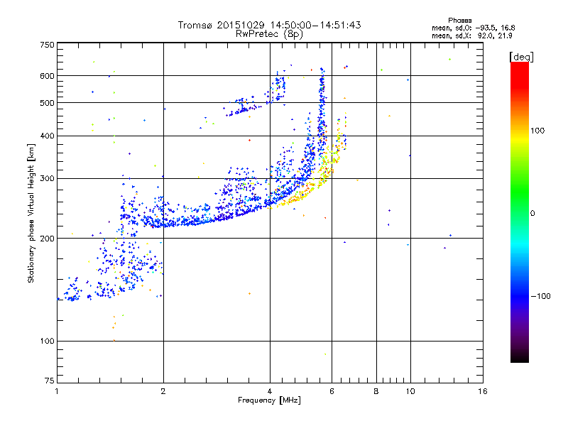Click the x-axis tick label '16'

coord(483,391)
